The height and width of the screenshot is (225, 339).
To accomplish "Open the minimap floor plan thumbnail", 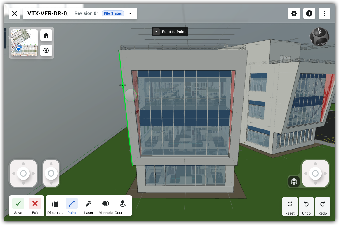I will (x=24, y=43).
